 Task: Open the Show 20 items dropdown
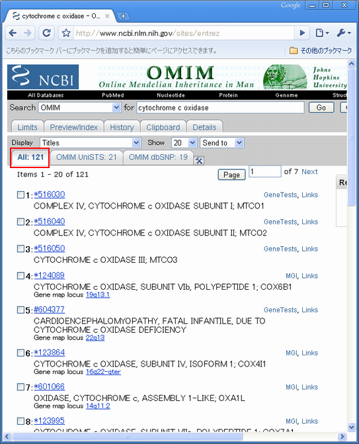coord(184,143)
